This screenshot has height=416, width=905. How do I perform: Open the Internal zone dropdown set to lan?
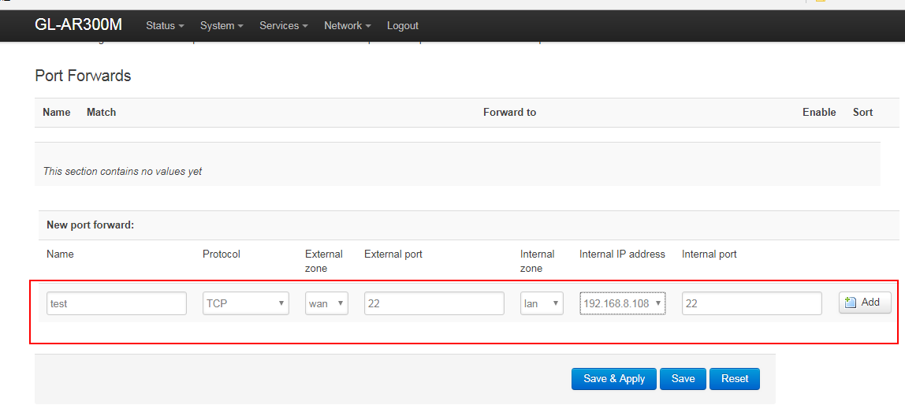click(542, 303)
